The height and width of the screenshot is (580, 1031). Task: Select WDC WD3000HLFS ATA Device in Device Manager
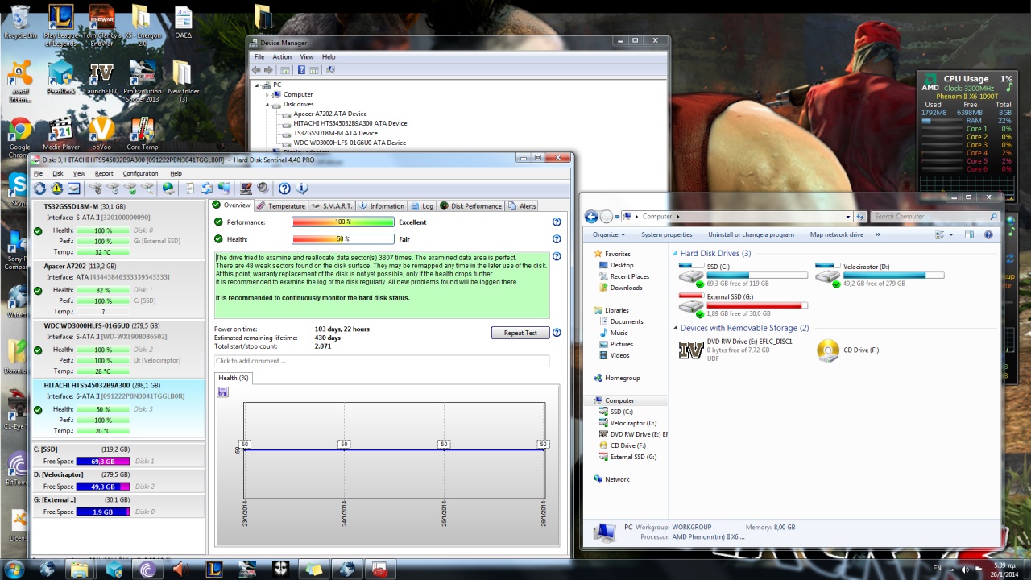pyautogui.click(x=350, y=143)
